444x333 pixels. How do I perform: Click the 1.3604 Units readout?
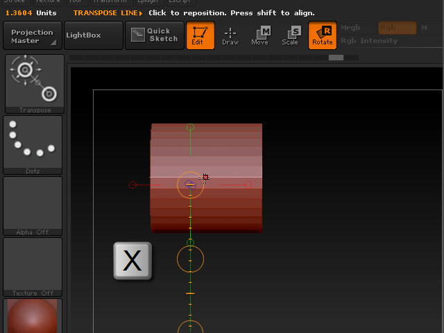[31, 13]
